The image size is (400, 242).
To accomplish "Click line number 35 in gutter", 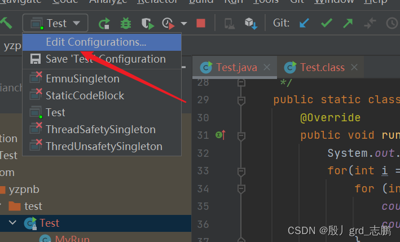I will coord(203,206).
